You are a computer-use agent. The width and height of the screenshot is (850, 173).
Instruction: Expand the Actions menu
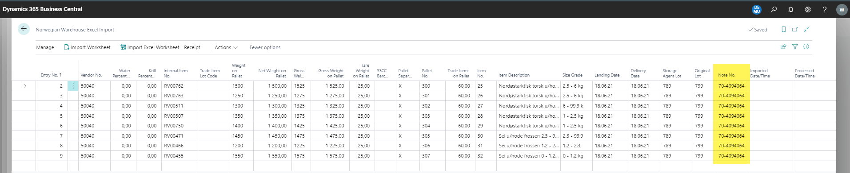click(x=226, y=47)
